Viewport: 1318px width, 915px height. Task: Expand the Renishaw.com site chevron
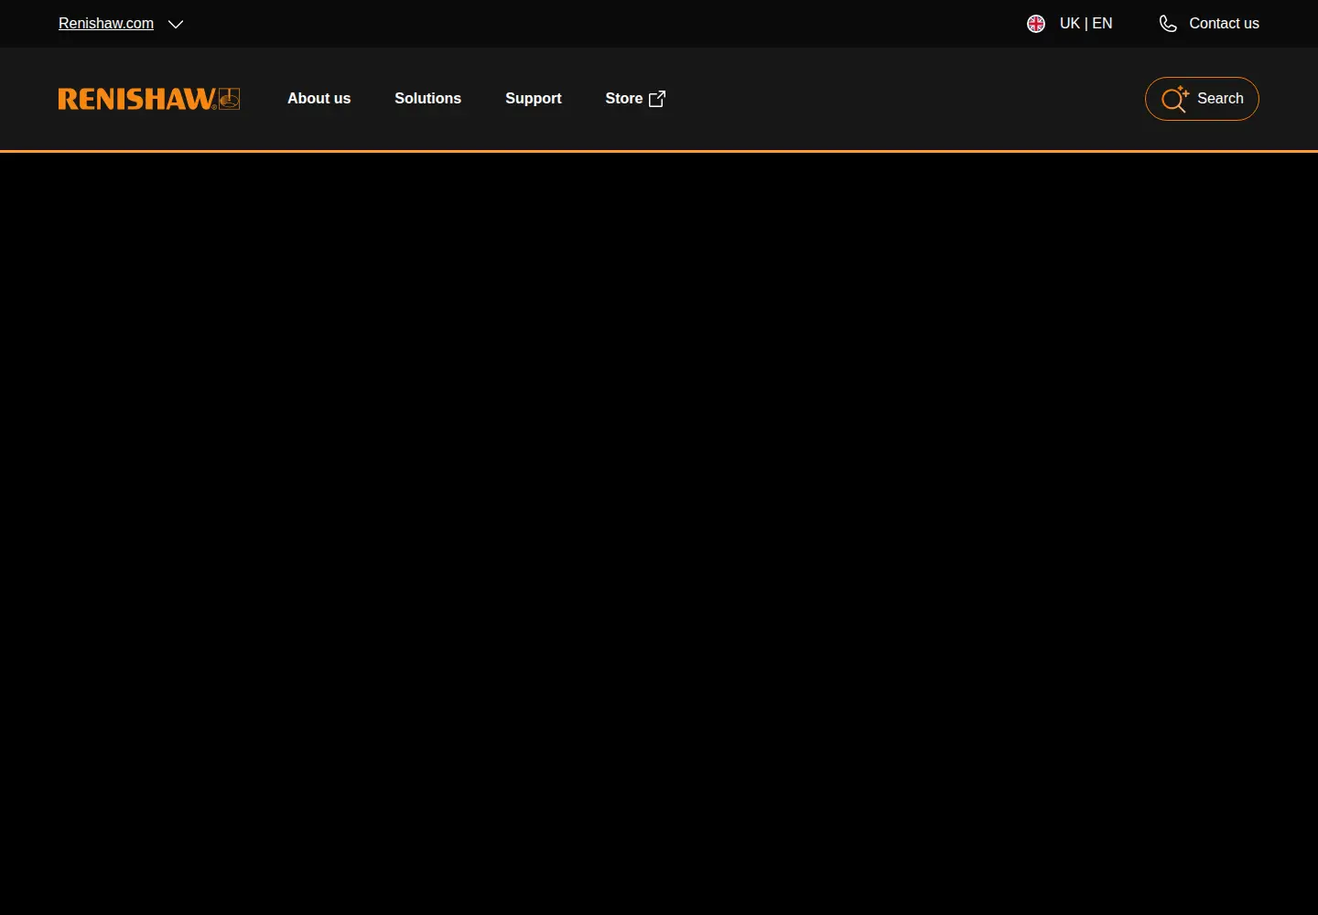point(176,24)
